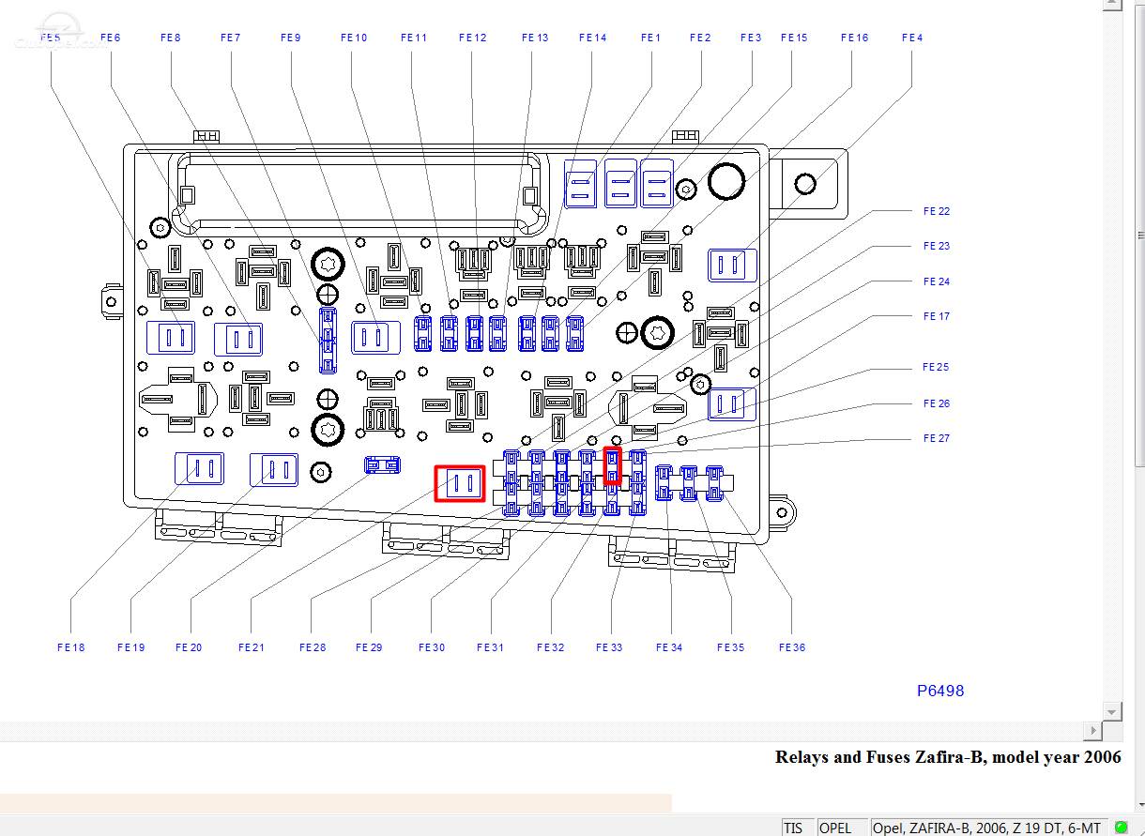Select the FE1 label
The image size is (1145, 836).
tap(651, 38)
